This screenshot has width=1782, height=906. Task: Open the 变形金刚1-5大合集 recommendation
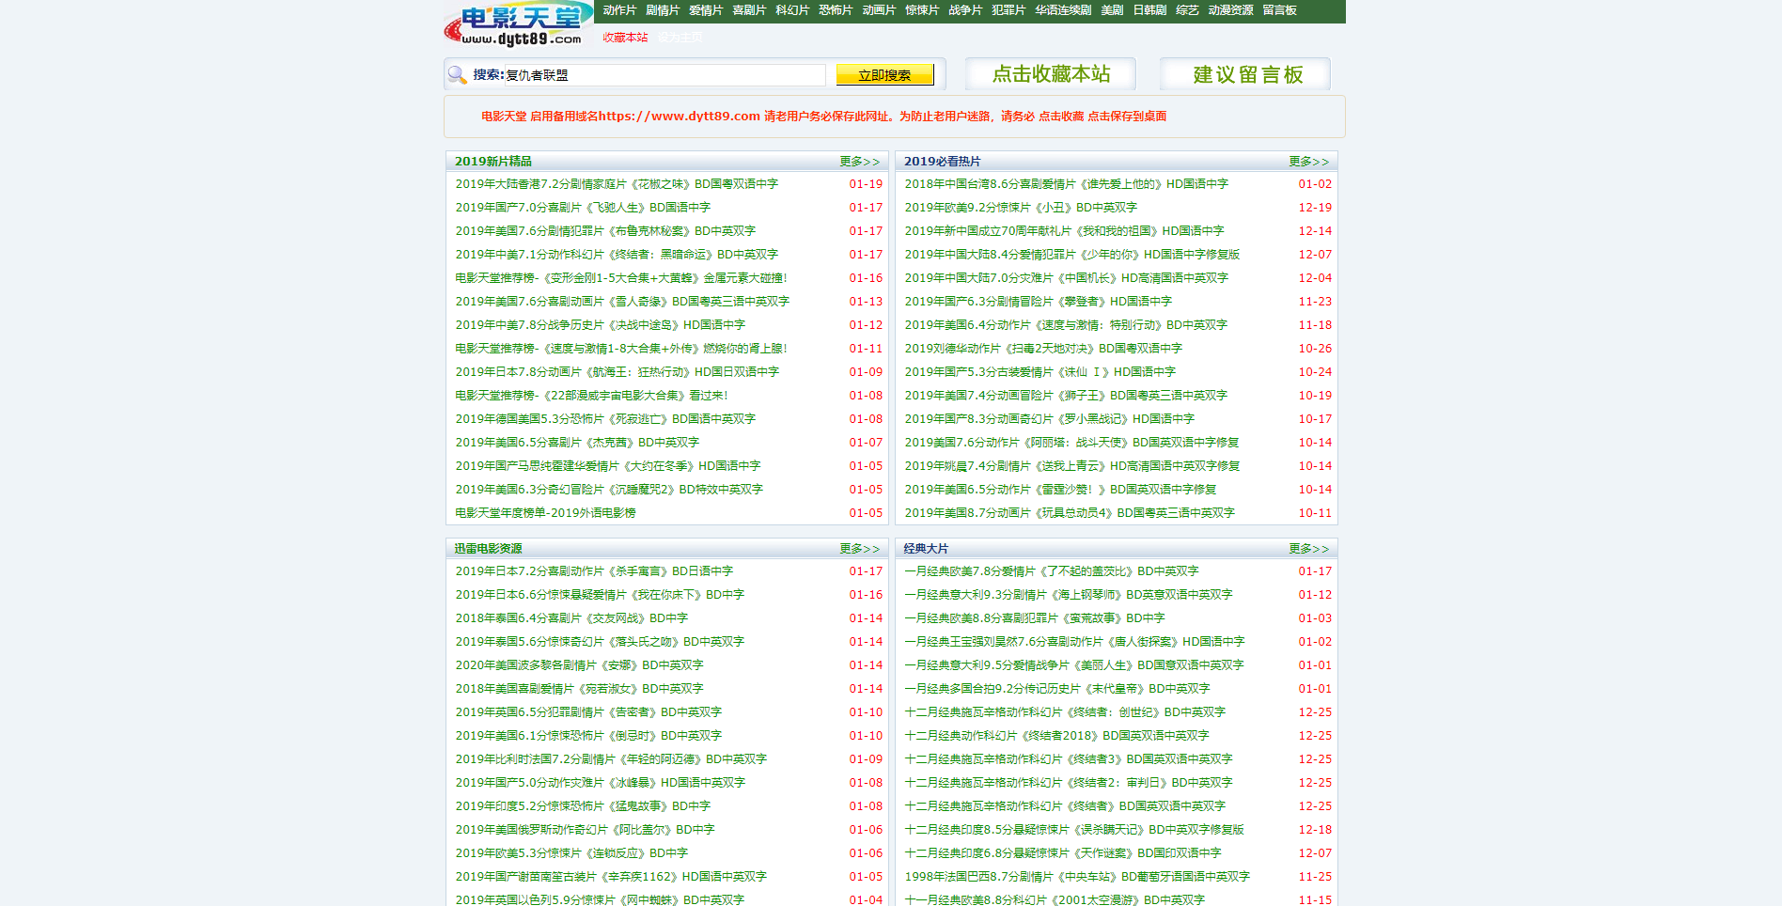tap(621, 278)
